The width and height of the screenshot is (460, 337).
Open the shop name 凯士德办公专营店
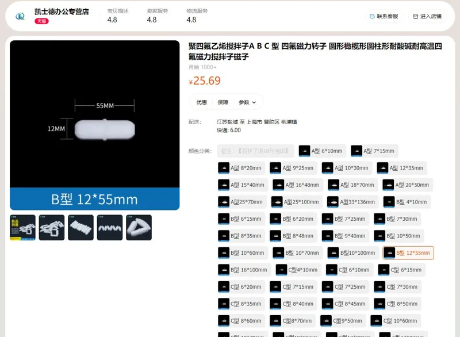[62, 12]
